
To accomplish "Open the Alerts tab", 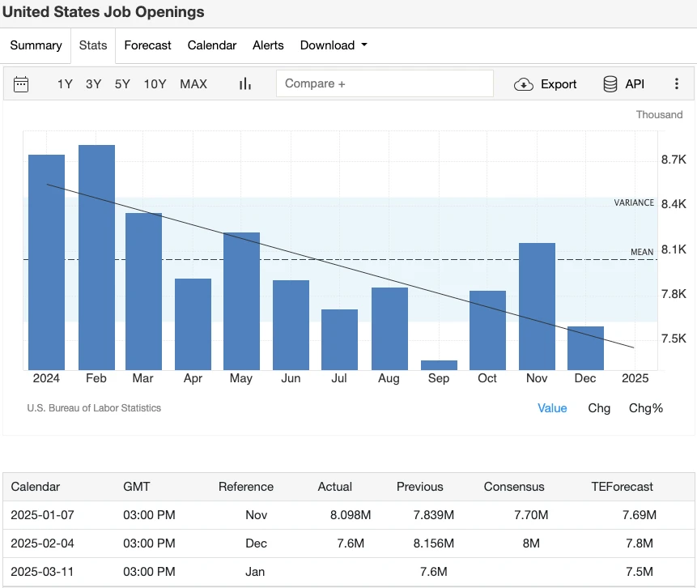I will pyautogui.click(x=268, y=45).
